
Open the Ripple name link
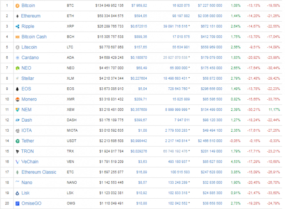point(28,27)
